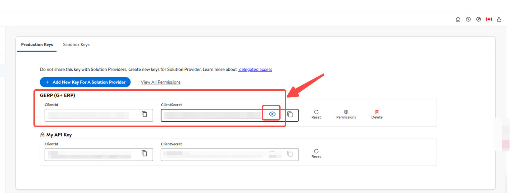Switch to the Sandbox Keys tab
Image resolution: width=510 pixels, height=193 pixels.
tap(76, 44)
